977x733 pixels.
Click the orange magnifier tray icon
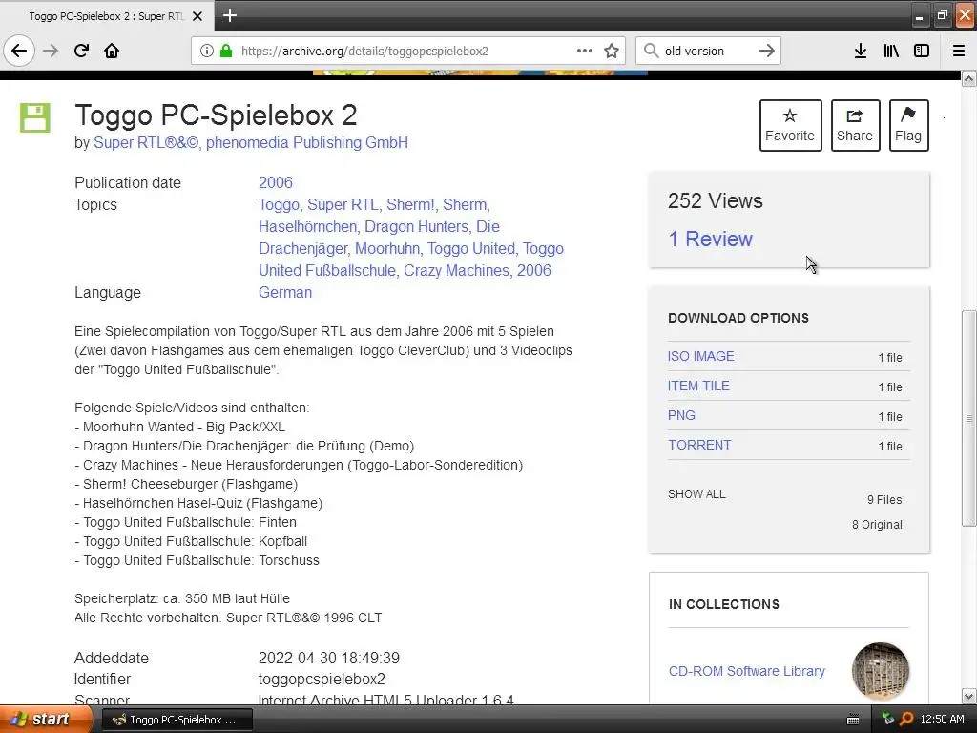point(906,719)
